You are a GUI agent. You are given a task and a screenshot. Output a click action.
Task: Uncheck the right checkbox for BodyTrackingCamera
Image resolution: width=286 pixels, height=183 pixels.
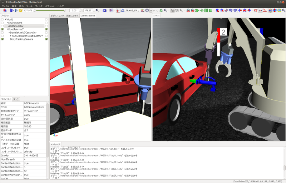(46, 39)
